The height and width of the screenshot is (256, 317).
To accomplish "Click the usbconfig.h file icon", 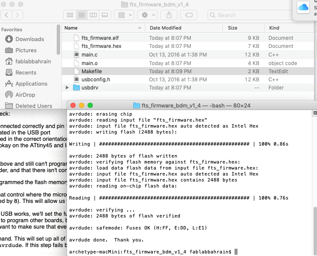I will [x=76, y=79].
